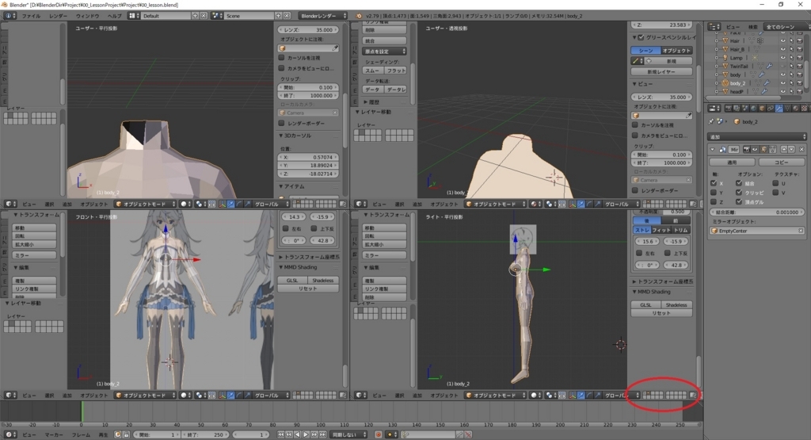Toggle the クリッピング option checkbox
The height and width of the screenshot is (440, 811).
coord(739,193)
